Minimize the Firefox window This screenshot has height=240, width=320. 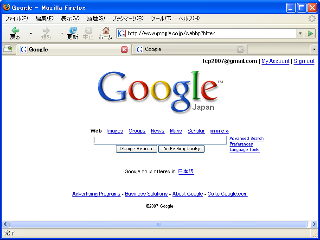[x=291, y=8]
